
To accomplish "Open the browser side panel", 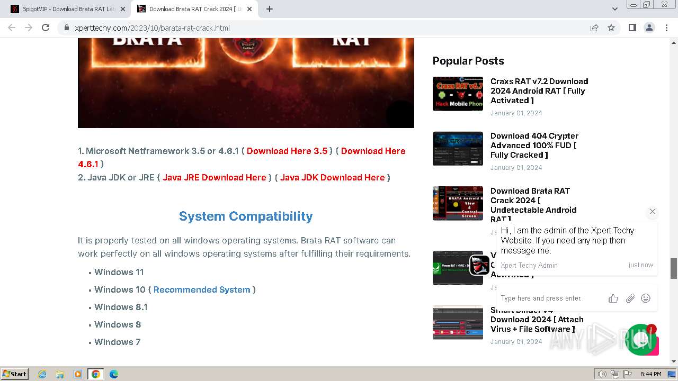I will [632, 28].
